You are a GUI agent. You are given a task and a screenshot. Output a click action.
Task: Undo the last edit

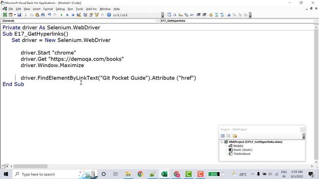(x=49, y=15)
